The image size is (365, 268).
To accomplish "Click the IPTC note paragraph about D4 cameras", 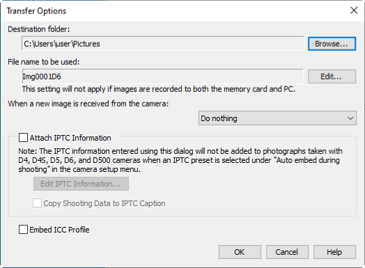I will (180, 160).
